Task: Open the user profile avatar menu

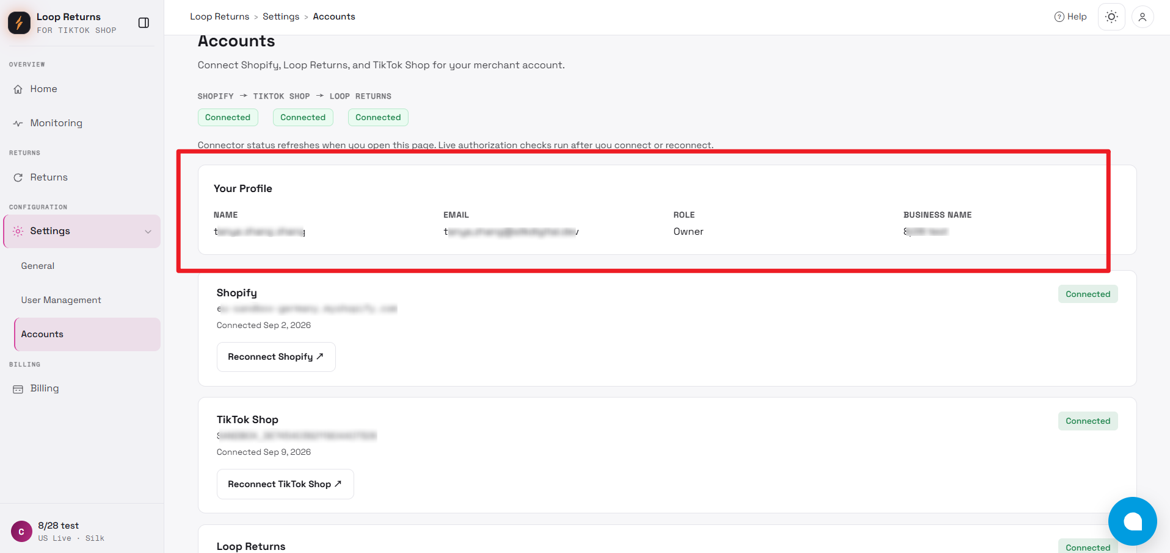Action: 1143,17
